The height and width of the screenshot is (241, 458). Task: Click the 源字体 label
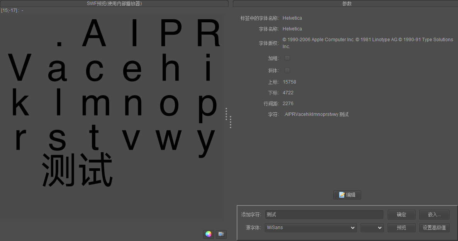(253, 228)
